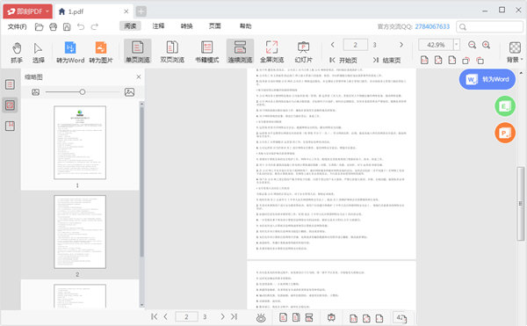The width and height of the screenshot is (527, 326).
Task: Open the File (文件) menu
Action: pos(18,26)
